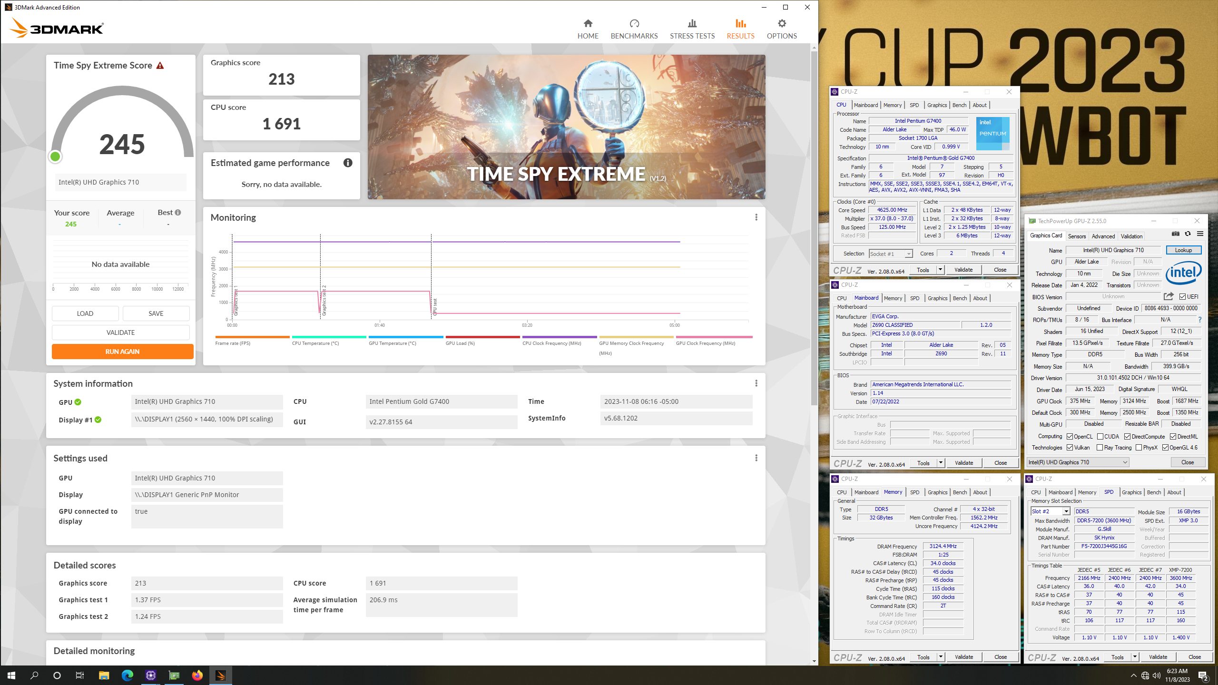Open the GPU selector dropdown in GPU-Z

1078,462
